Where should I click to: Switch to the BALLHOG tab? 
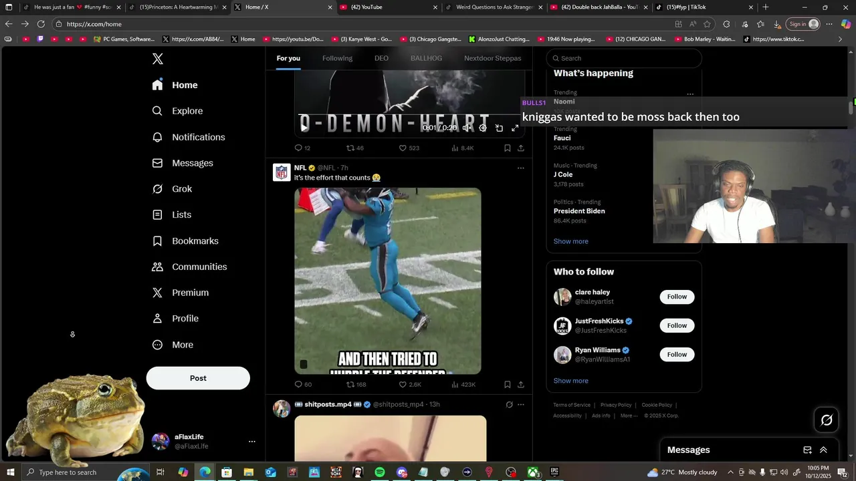[x=426, y=58]
